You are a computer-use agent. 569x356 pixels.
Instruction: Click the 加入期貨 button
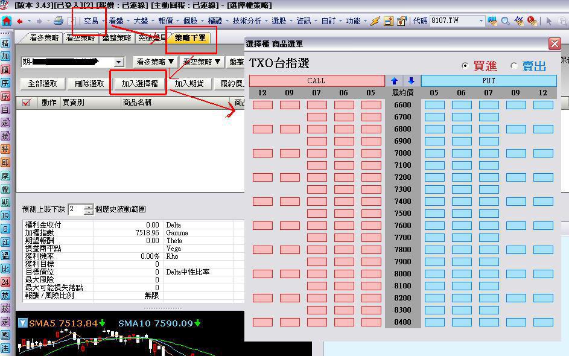(x=189, y=84)
